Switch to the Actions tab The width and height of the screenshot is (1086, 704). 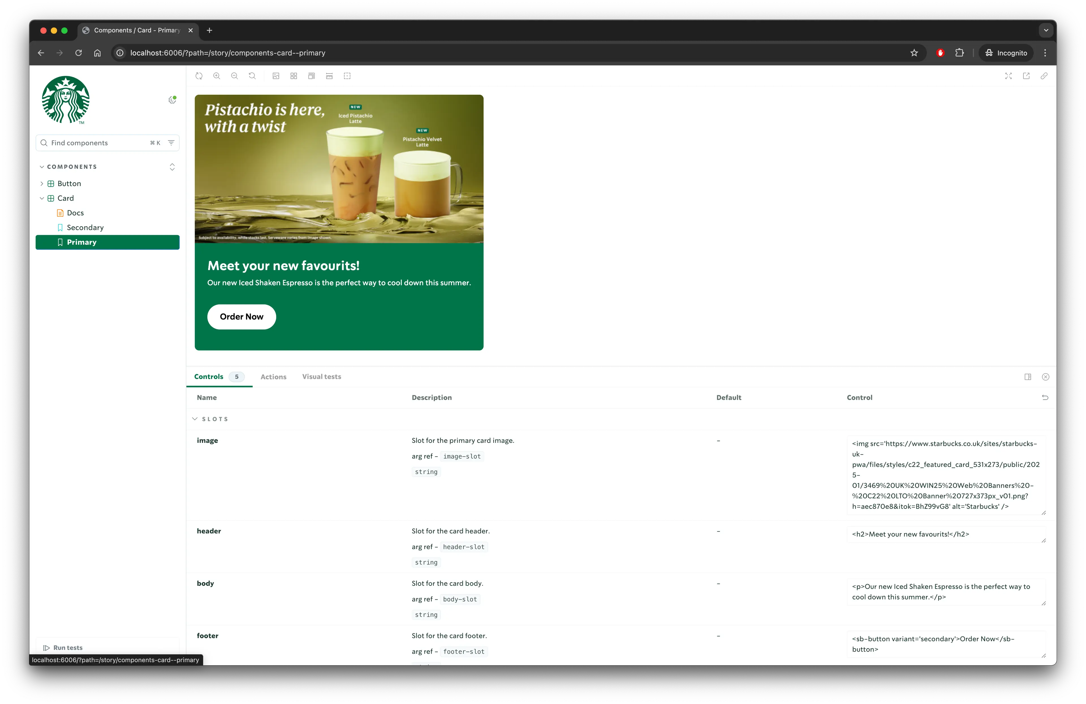(273, 377)
